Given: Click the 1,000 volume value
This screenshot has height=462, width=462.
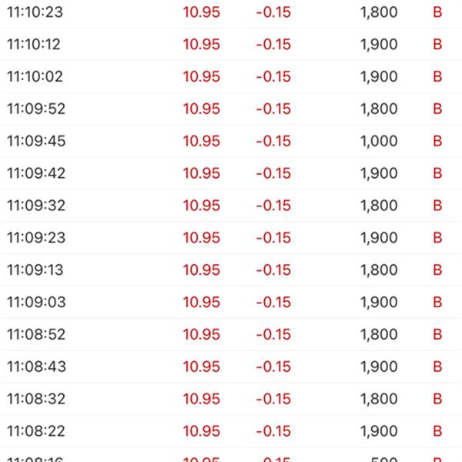Looking at the screenshot, I should click(x=379, y=142).
